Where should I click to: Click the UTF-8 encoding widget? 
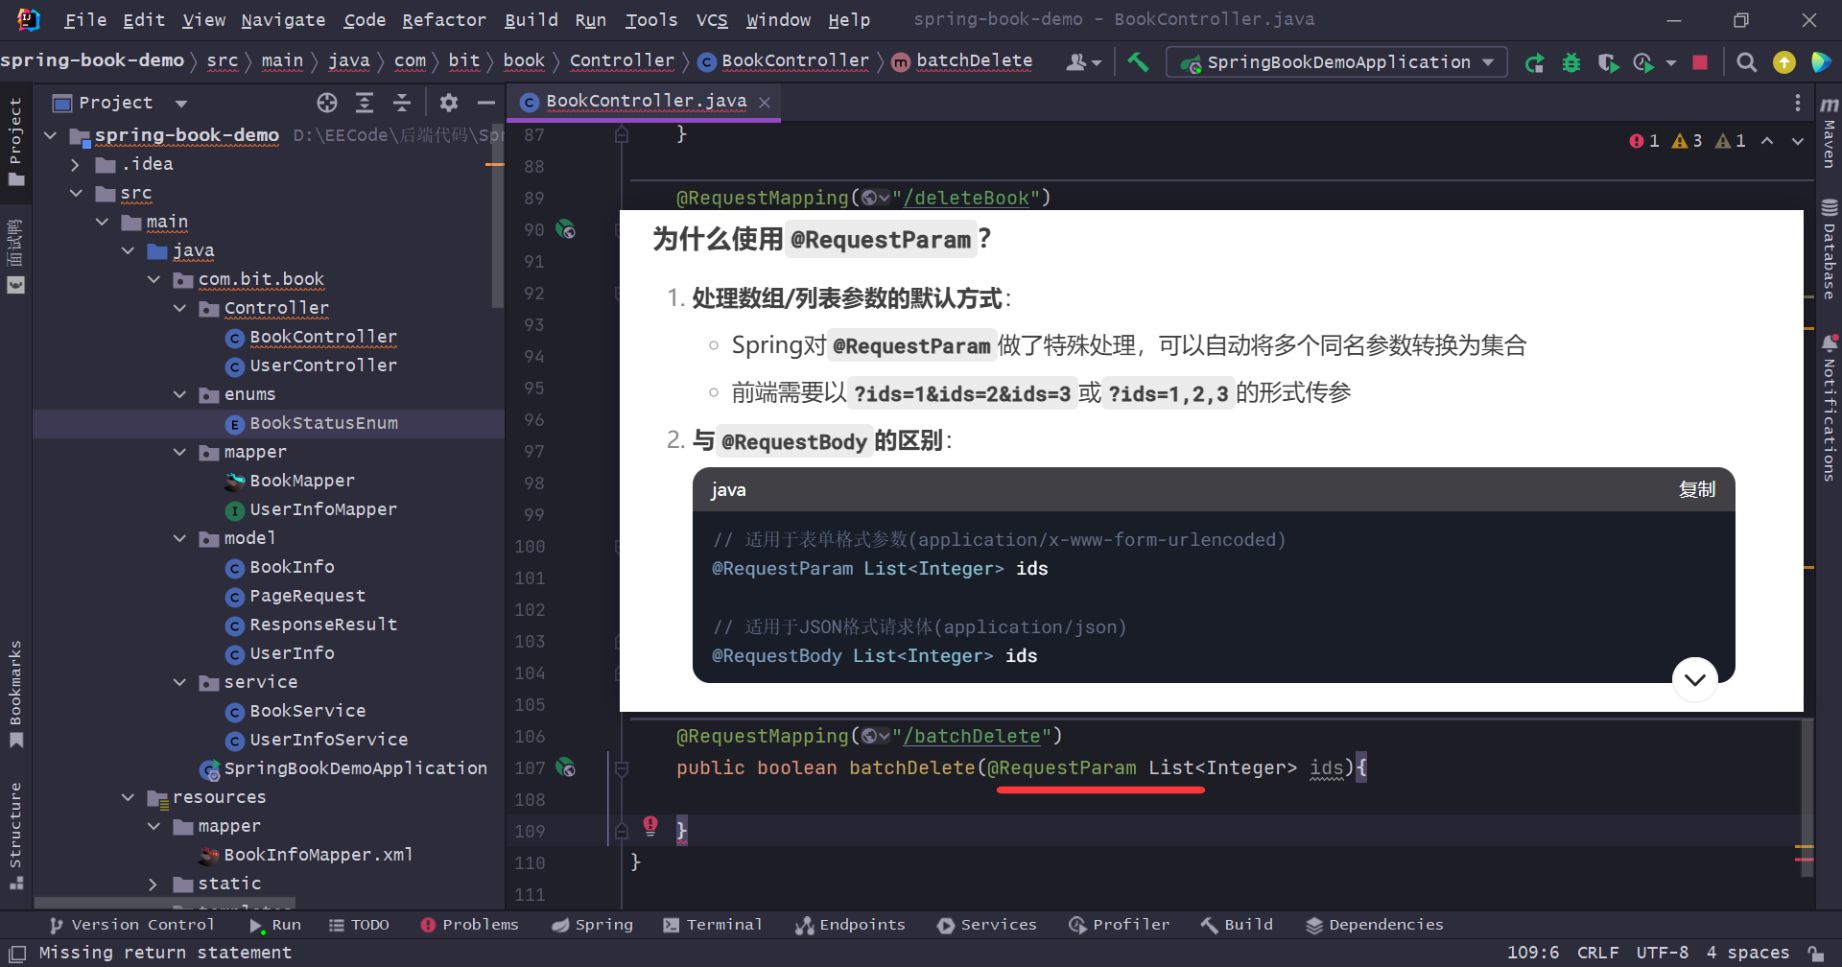(1662, 953)
